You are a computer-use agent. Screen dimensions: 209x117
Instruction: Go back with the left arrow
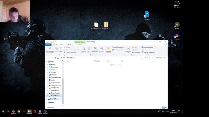click(47, 58)
